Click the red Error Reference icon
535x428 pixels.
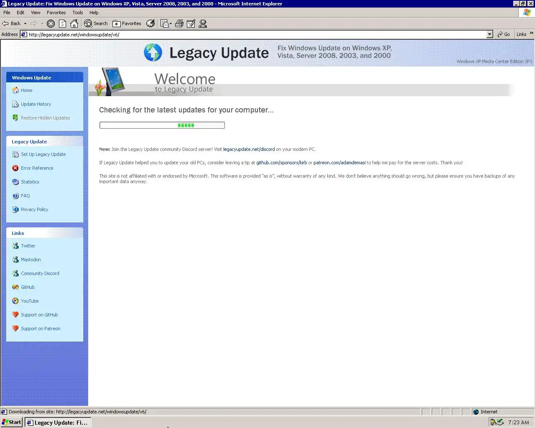[x=15, y=168]
